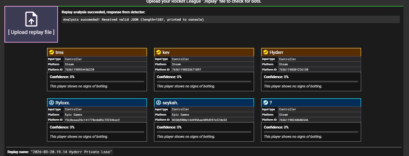Click the upload file icon
The image size is (409, 156).
click(31, 19)
